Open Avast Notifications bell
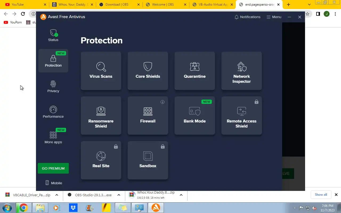 [247, 17]
